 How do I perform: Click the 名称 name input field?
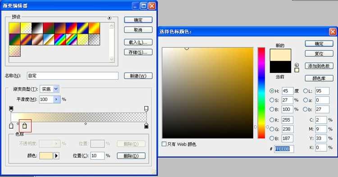click(x=73, y=76)
